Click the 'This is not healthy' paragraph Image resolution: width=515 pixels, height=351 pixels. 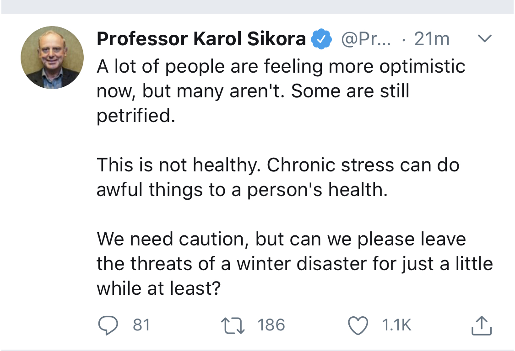click(277, 165)
